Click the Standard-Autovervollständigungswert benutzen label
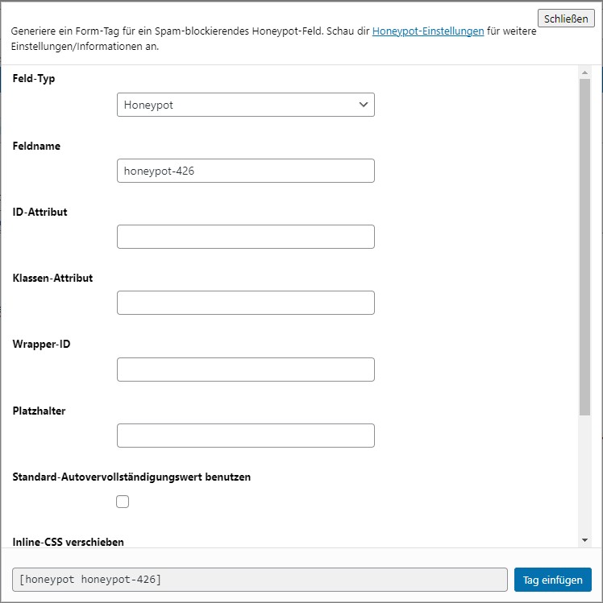Viewport: 603px width, 603px height. click(131, 477)
